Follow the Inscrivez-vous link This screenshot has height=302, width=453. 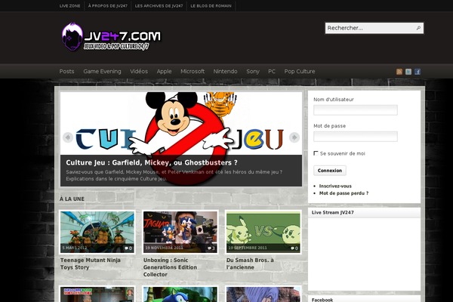[335, 186]
